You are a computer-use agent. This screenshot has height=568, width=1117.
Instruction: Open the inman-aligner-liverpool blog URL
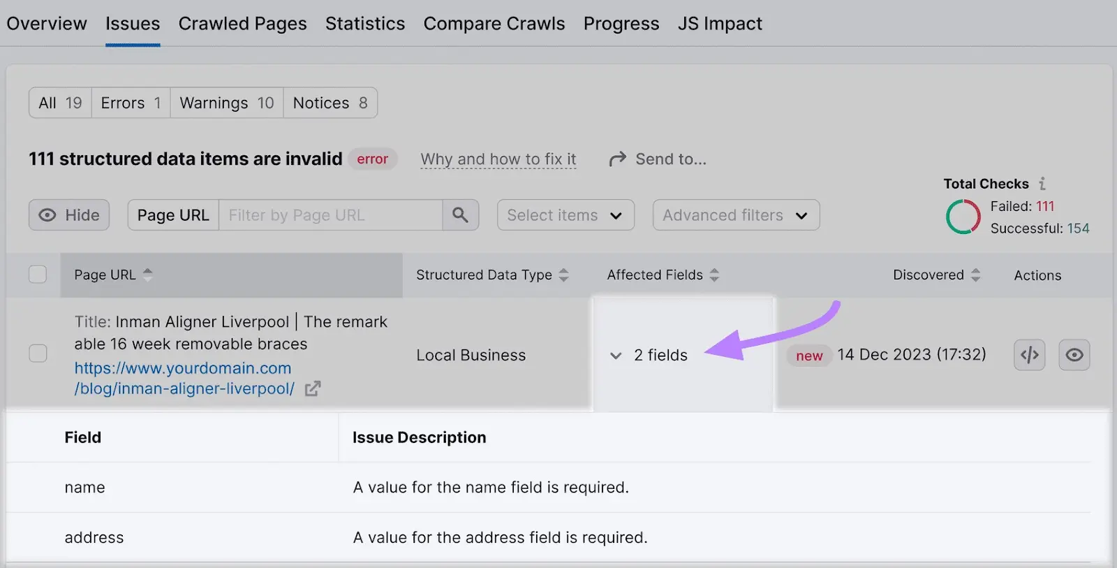[x=184, y=378]
